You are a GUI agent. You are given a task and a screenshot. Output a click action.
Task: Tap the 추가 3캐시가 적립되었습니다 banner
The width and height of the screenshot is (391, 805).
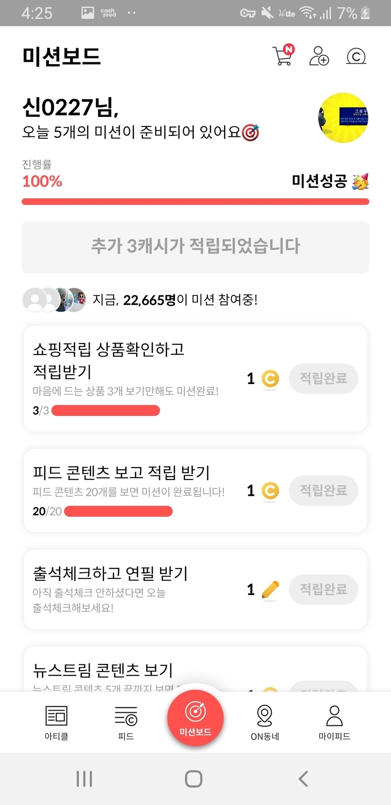(195, 247)
